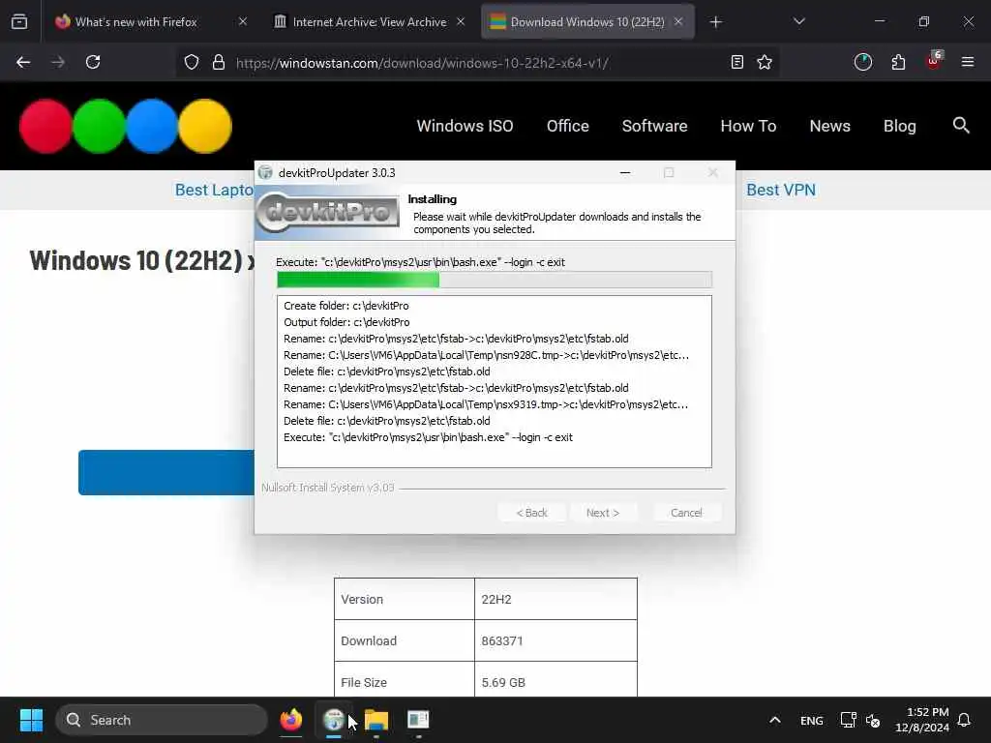Screen dimensions: 991x743
Task: Click the white window-style app icon next to File Explorer in the taskbar
Action: pos(418,720)
